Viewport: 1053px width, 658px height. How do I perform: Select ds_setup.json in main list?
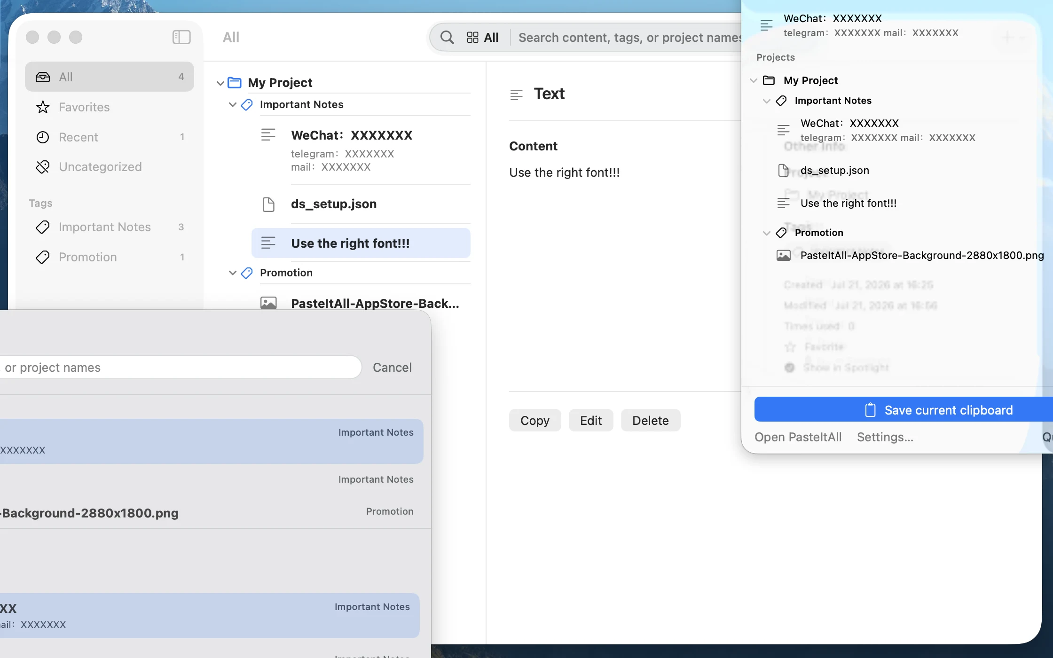click(361, 204)
